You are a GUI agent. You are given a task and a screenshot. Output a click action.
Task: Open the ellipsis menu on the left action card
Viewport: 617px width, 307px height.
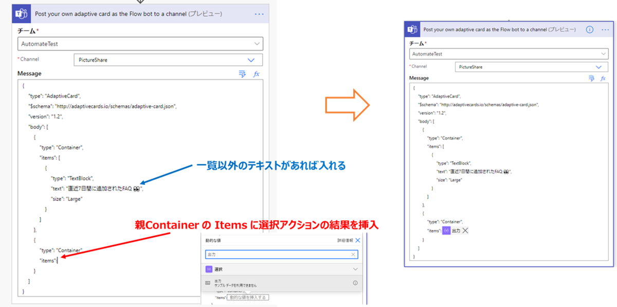tap(259, 14)
